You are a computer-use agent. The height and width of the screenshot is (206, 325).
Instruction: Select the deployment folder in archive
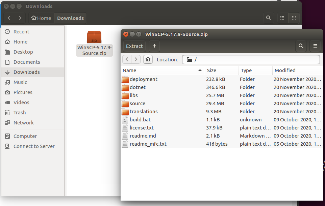click(222, 79)
